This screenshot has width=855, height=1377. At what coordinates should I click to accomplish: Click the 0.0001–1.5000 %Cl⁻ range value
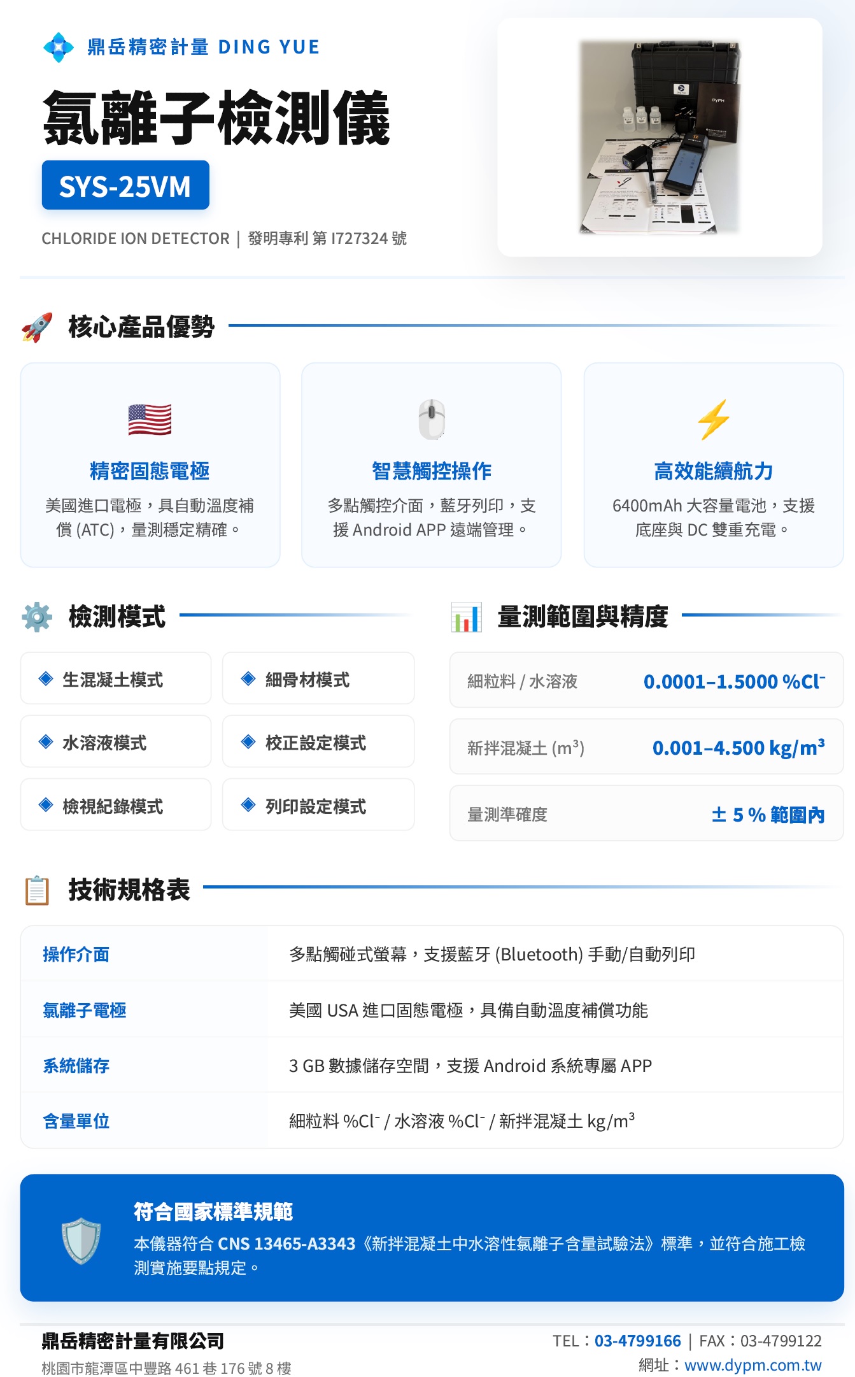pos(734,681)
